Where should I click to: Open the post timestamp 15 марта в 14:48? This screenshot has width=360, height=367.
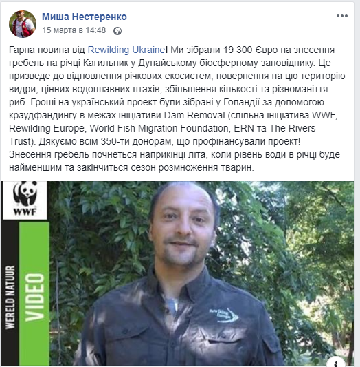click(74, 30)
